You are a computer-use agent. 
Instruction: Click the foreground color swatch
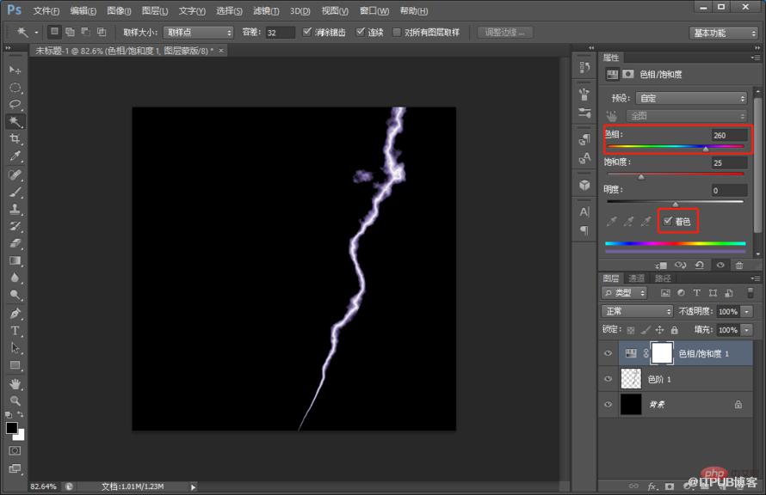pos(12,428)
